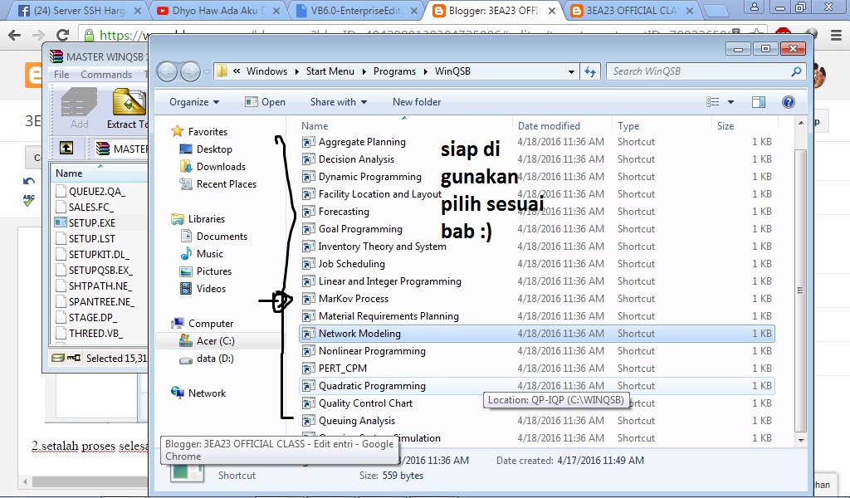Go forward in the Explorer window
This screenshot has width=850, height=498.
(190, 71)
